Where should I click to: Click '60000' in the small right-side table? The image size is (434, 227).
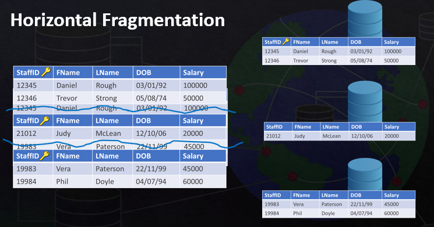click(391, 214)
